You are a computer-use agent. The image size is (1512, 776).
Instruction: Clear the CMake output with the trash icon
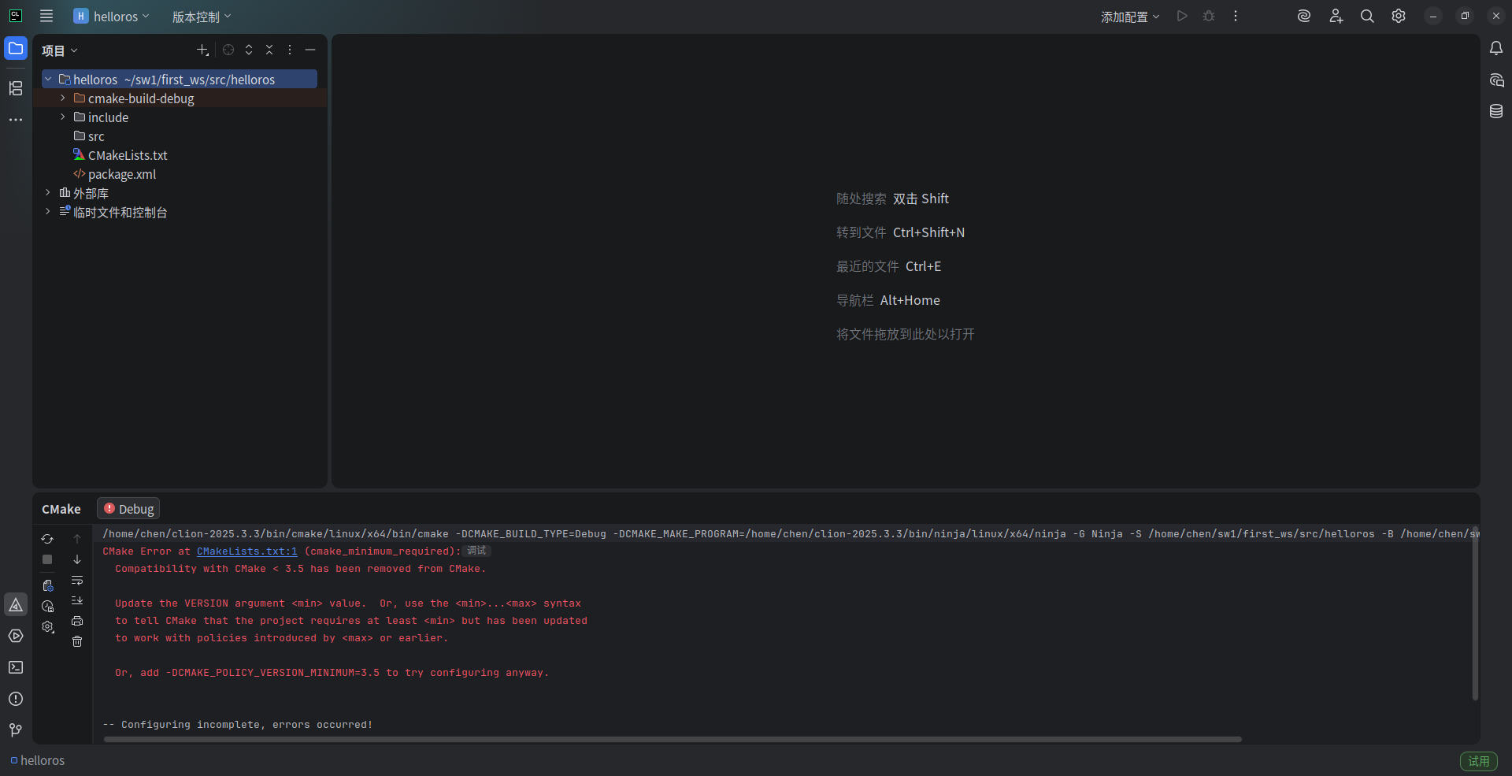77,641
